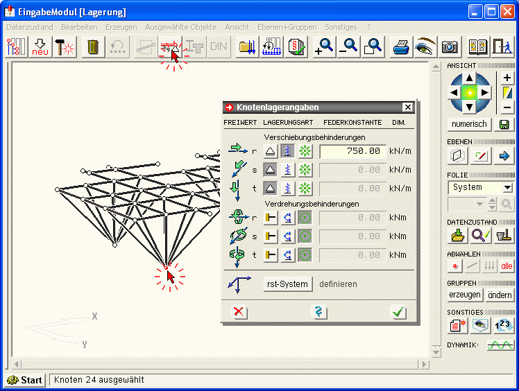The height and width of the screenshot is (391, 519).
Task: Set r displacement to fixed support
Action: 271,150
